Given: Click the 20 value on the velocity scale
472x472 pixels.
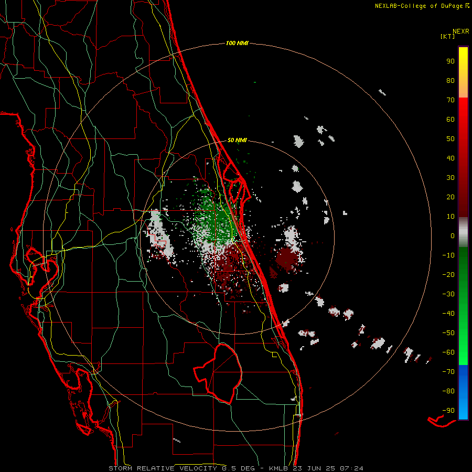Looking at the screenshot, I should (x=450, y=197).
